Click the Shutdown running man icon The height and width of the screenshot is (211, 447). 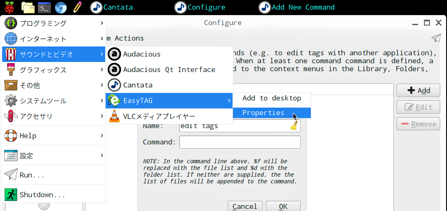(11, 195)
